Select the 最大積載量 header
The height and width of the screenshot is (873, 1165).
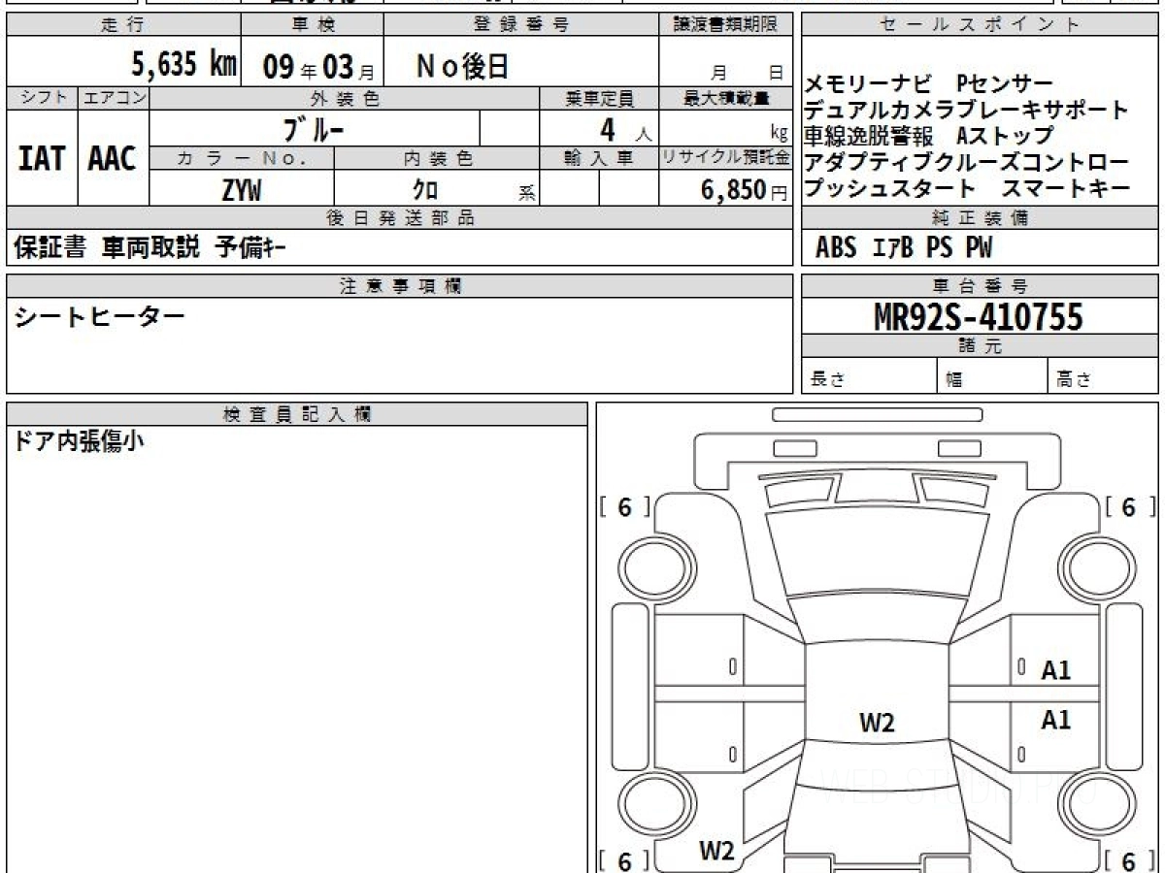726,98
